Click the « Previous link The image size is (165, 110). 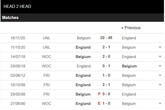coord(131,28)
